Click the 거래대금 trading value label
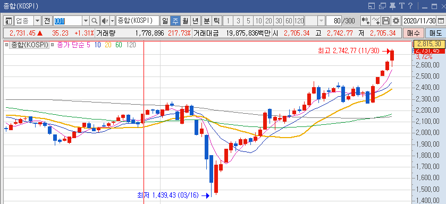Image resolution: width=446 pixels, height=204 pixels. pyautogui.click(x=206, y=33)
